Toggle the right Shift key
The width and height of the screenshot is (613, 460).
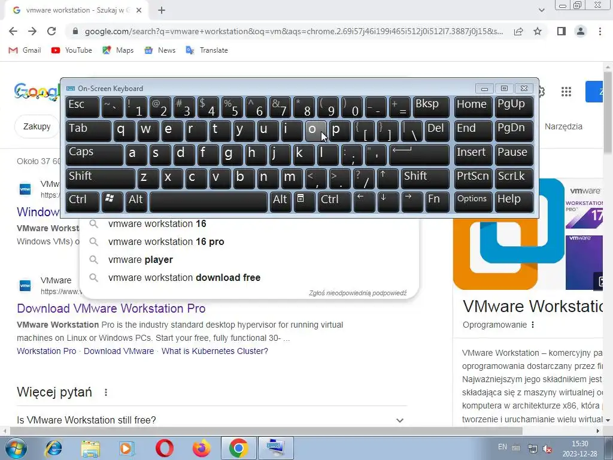(426, 178)
